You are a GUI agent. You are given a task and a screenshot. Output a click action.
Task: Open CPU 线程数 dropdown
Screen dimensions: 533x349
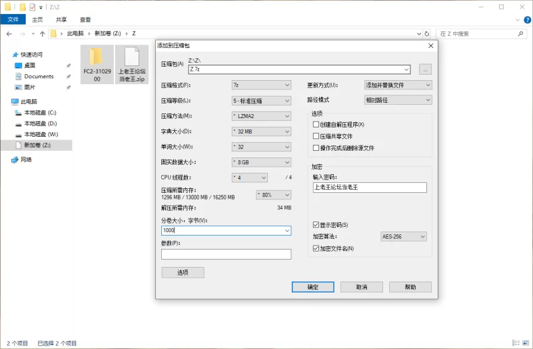pyautogui.click(x=249, y=178)
